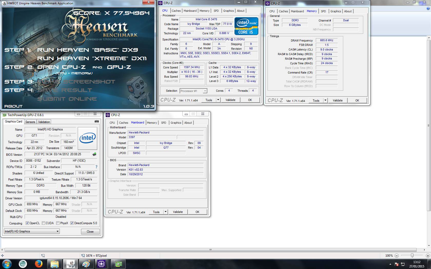
Task: Switch to Sensors tab in GPU-Z
Action: (x=30, y=122)
